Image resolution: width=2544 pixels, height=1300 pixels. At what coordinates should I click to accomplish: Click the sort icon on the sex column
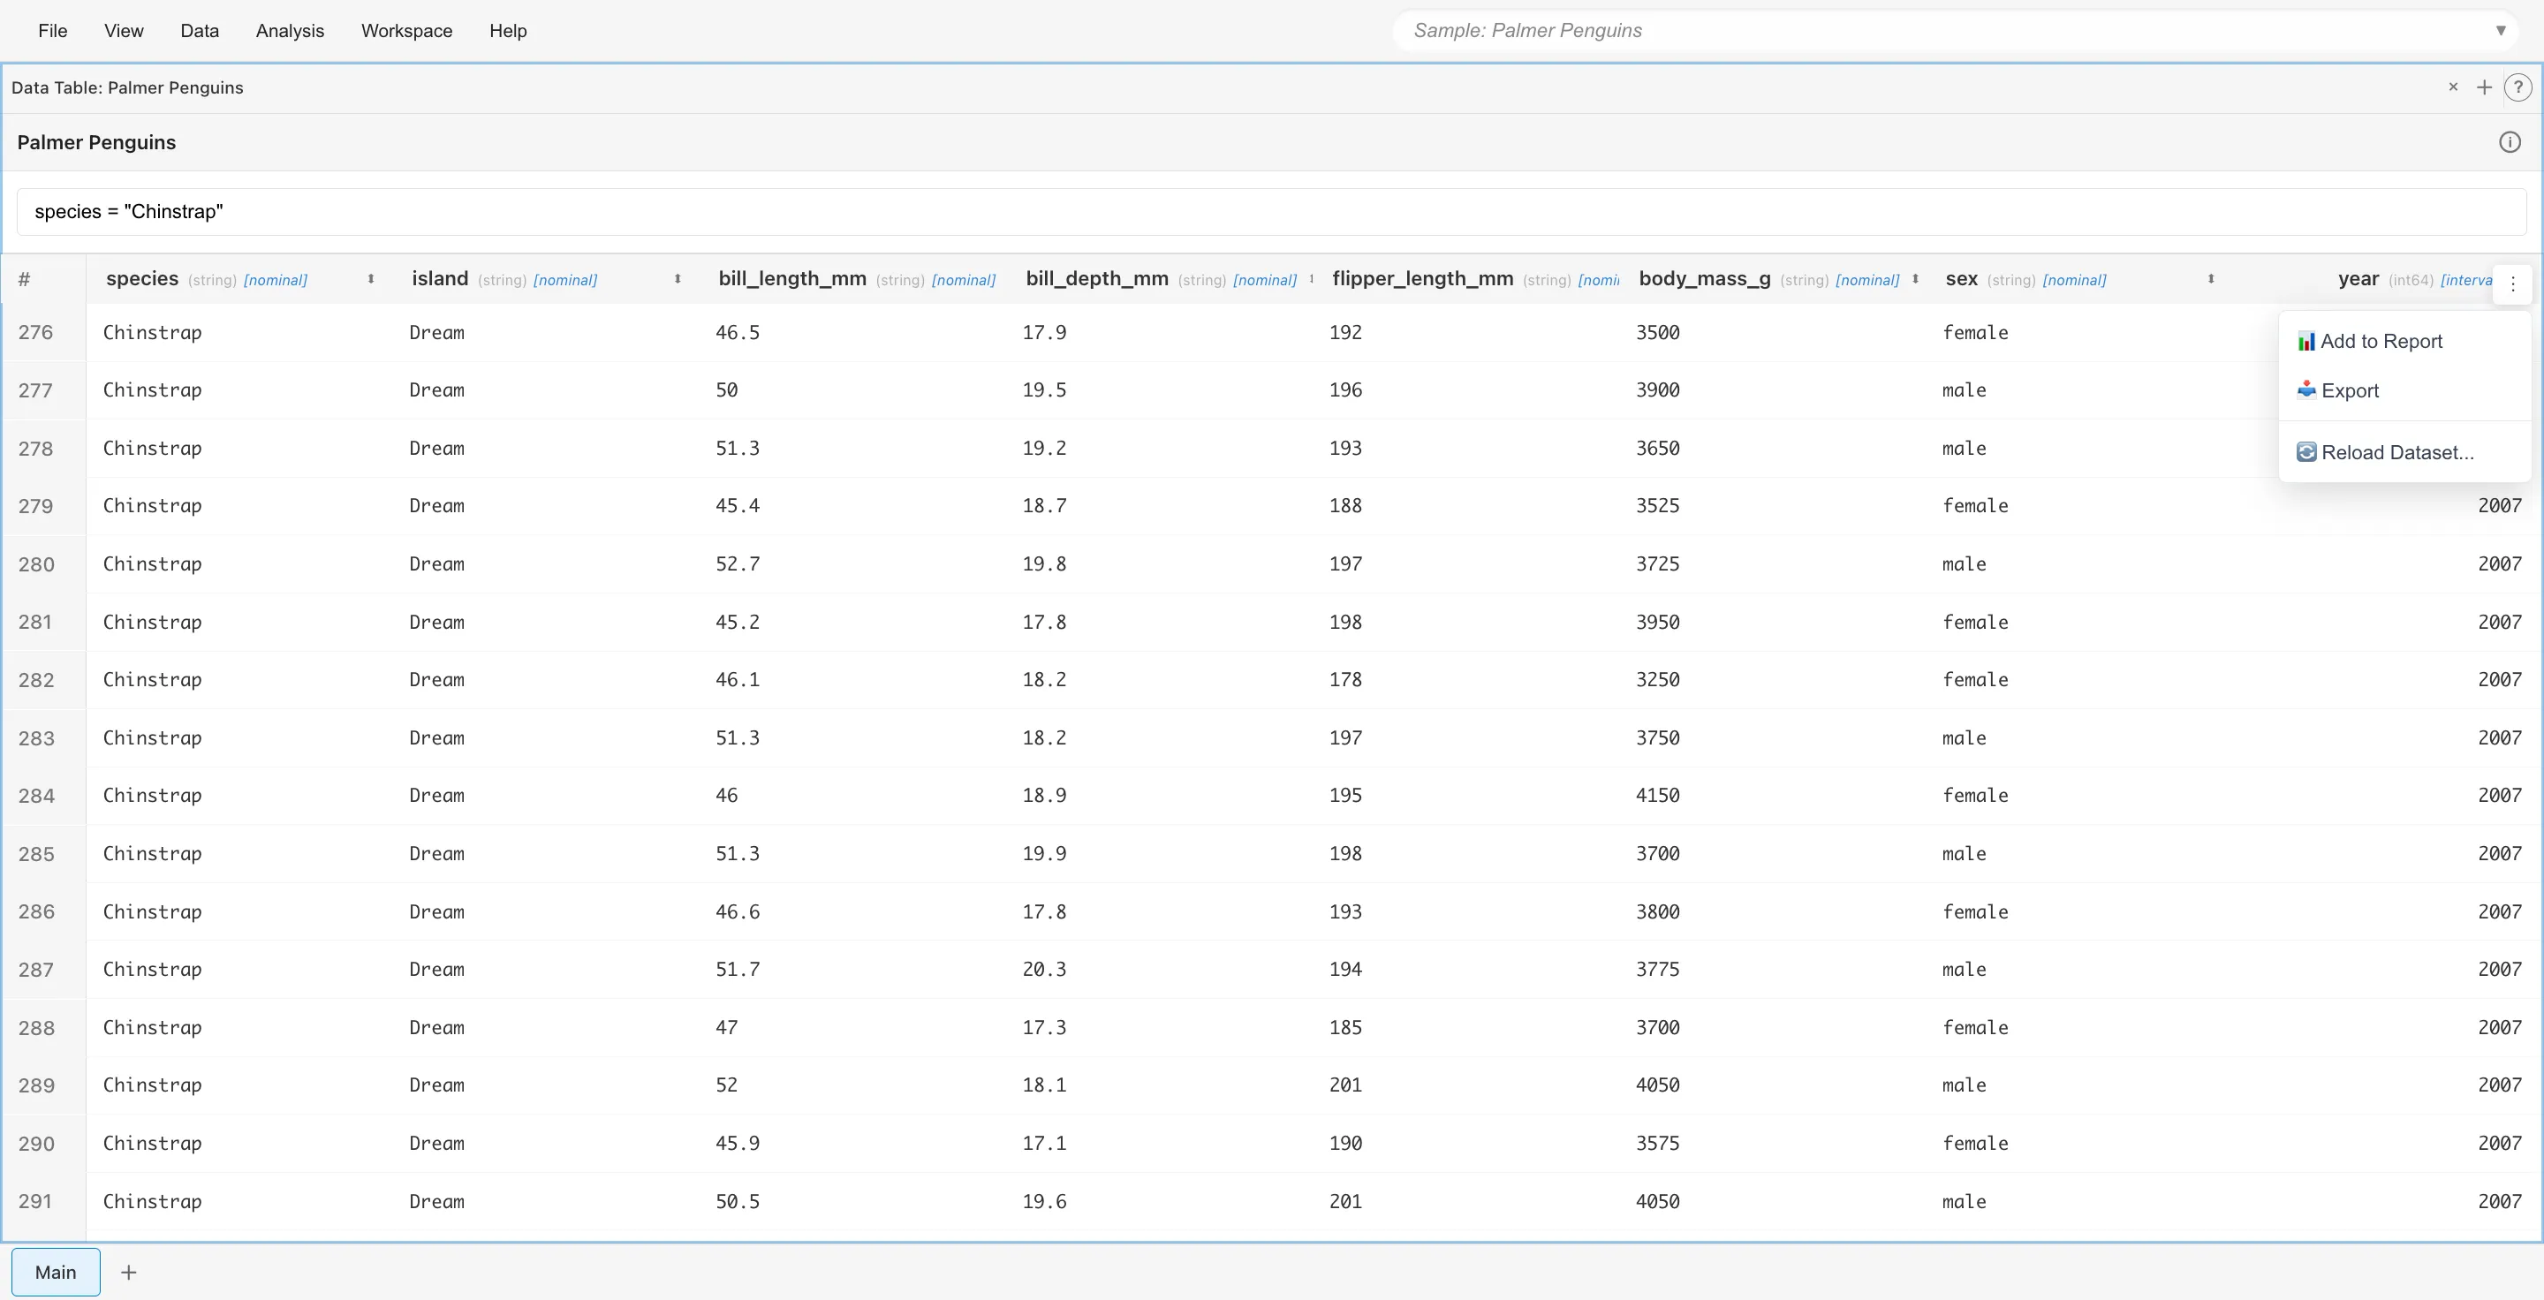pos(2210,279)
